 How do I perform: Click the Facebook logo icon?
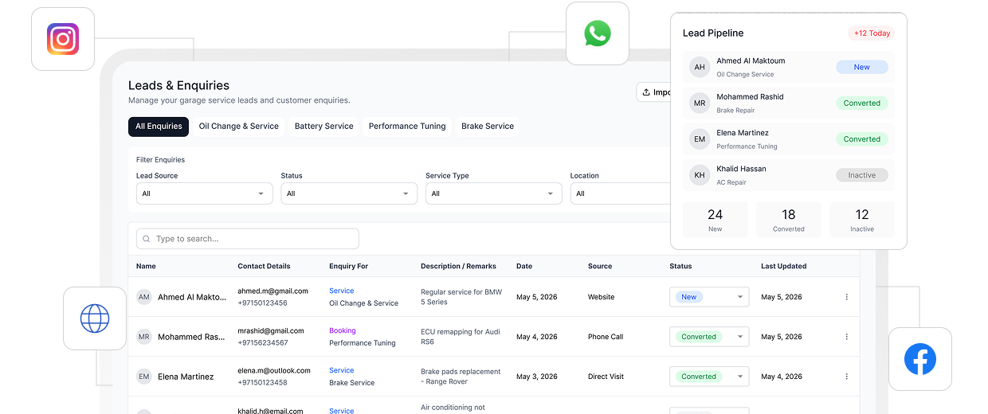click(x=920, y=359)
